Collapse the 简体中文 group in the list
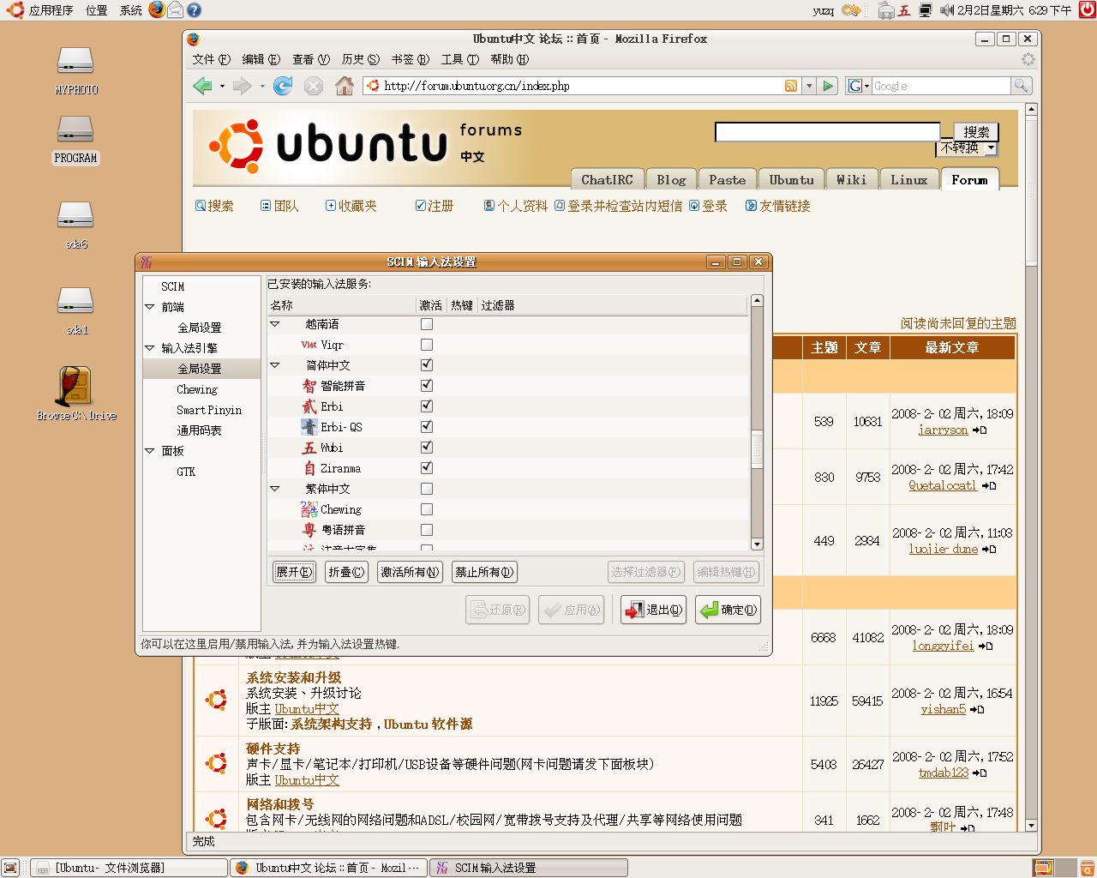Screen dimensions: 1097x878 click(275, 365)
